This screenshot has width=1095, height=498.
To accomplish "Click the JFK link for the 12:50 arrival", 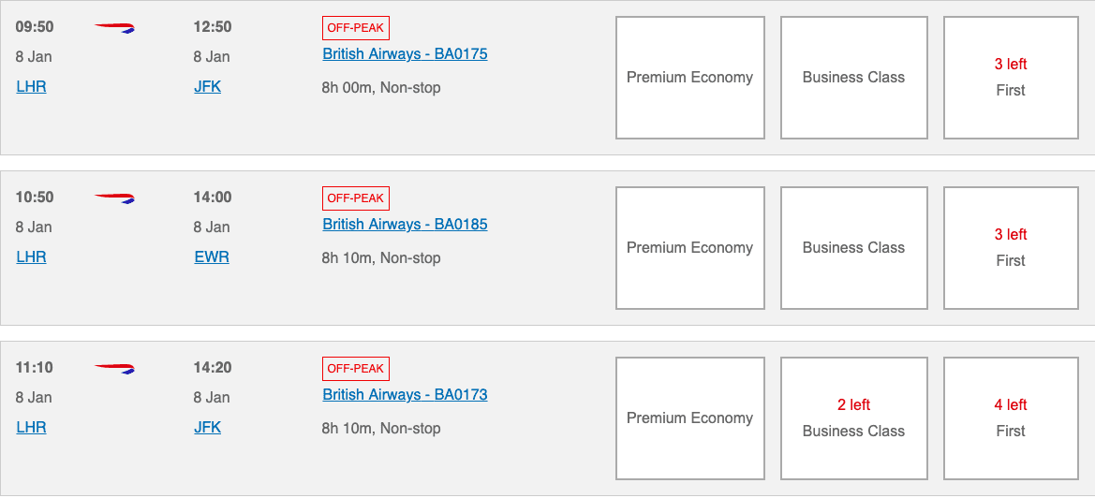I will point(207,87).
